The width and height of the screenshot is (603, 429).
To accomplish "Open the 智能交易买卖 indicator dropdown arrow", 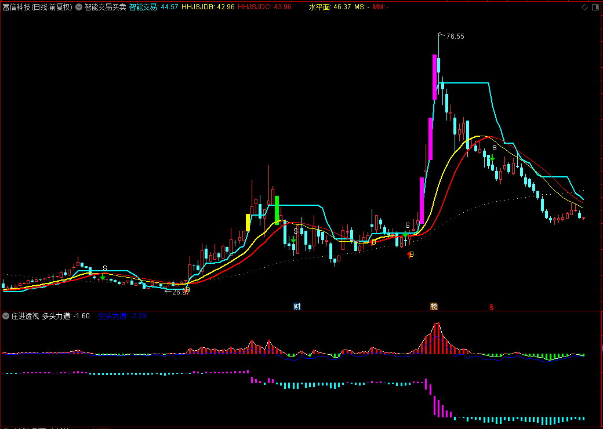I will tap(78, 7).
